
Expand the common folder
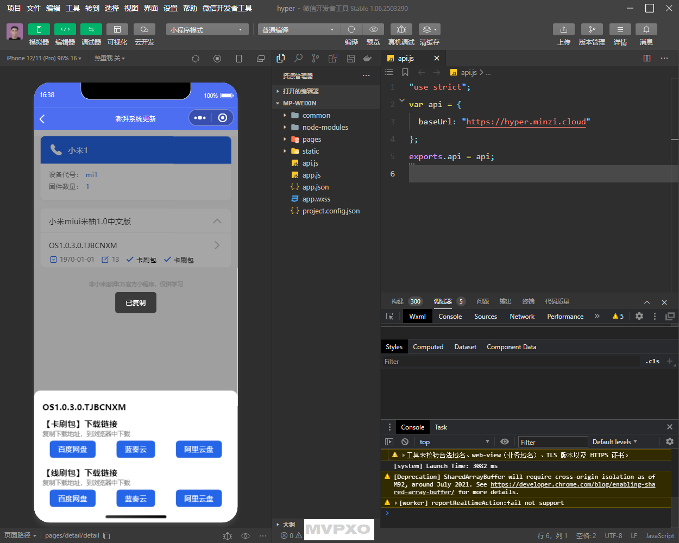(326, 115)
